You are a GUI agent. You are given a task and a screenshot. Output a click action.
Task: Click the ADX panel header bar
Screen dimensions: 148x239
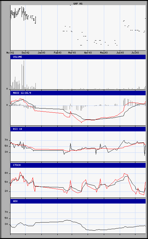pyautogui.click(x=78, y=201)
